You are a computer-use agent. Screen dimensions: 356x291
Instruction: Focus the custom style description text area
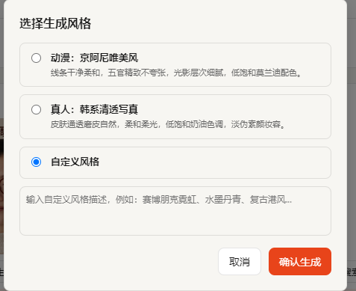coord(175,211)
